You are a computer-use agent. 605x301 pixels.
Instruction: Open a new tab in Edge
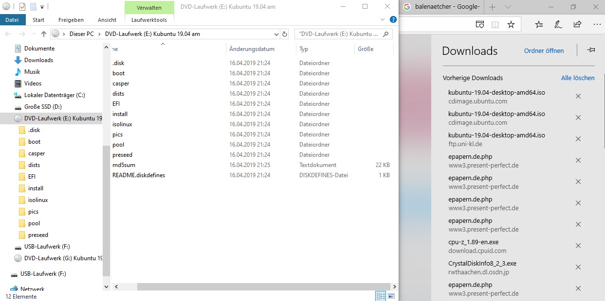click(492, 7)
